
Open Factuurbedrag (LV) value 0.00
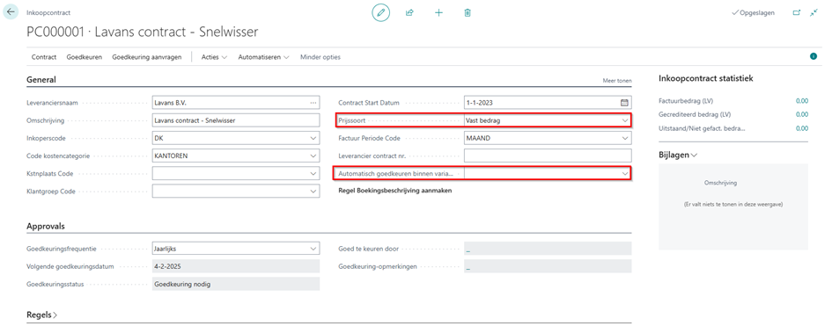[x=802, y=100]
